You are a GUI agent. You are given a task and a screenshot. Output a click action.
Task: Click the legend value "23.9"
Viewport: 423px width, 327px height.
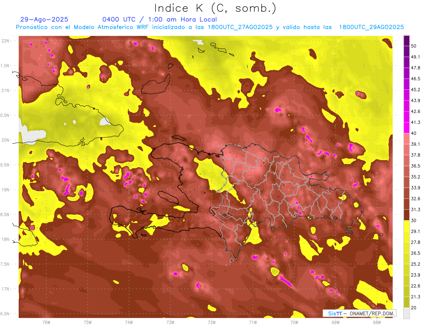[x=415, y=275]
